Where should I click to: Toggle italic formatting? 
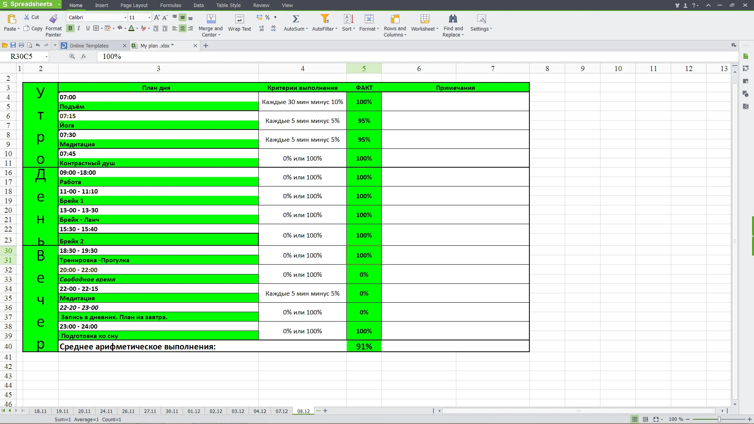pyautogui.click(x=79, y=28)
